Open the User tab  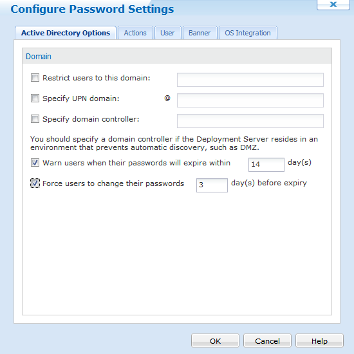167,33
